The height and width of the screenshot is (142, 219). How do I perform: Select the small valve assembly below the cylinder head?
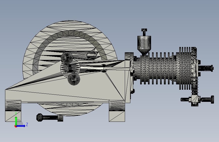click(197, 100)
